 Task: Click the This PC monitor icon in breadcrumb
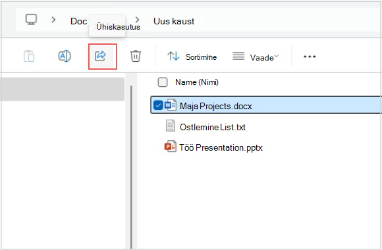click(x=32, y=20)
